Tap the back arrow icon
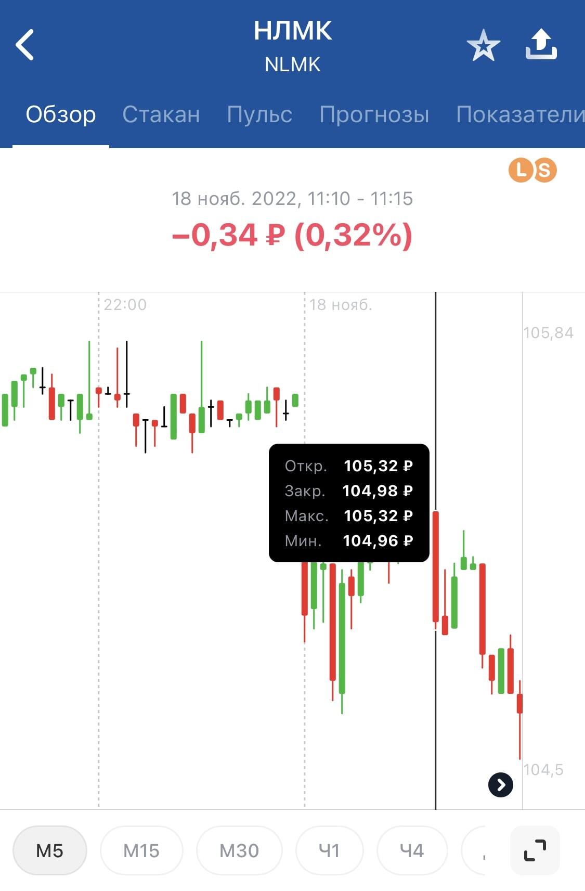The image size is (585, 891). pyautogui.click(x=24, y=45)
